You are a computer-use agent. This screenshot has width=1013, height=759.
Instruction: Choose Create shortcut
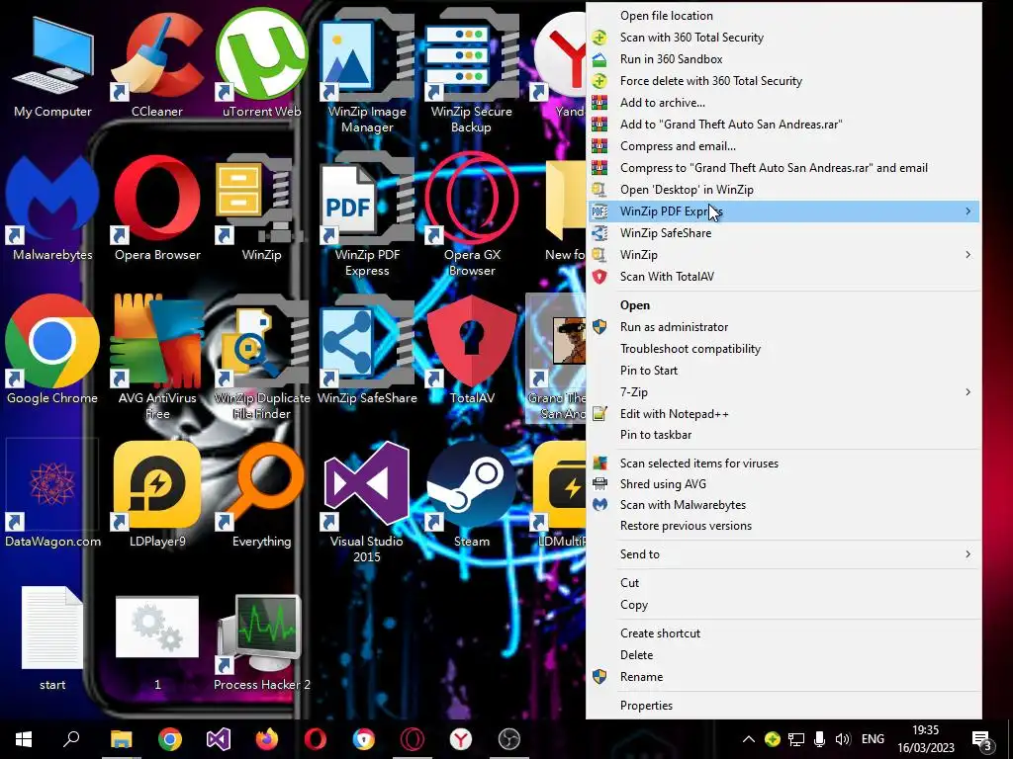(783, 633)
